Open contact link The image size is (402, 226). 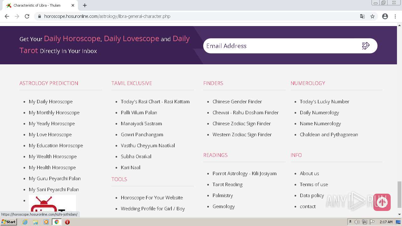point(308,206)
